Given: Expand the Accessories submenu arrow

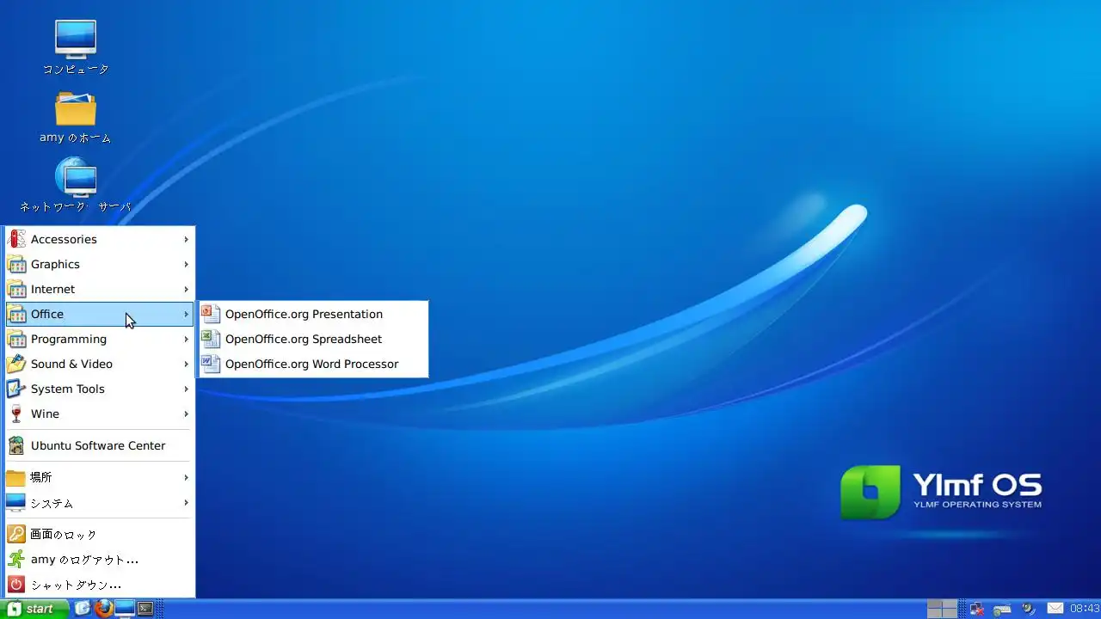Looking at the screenshot, I should click(186, 239).
